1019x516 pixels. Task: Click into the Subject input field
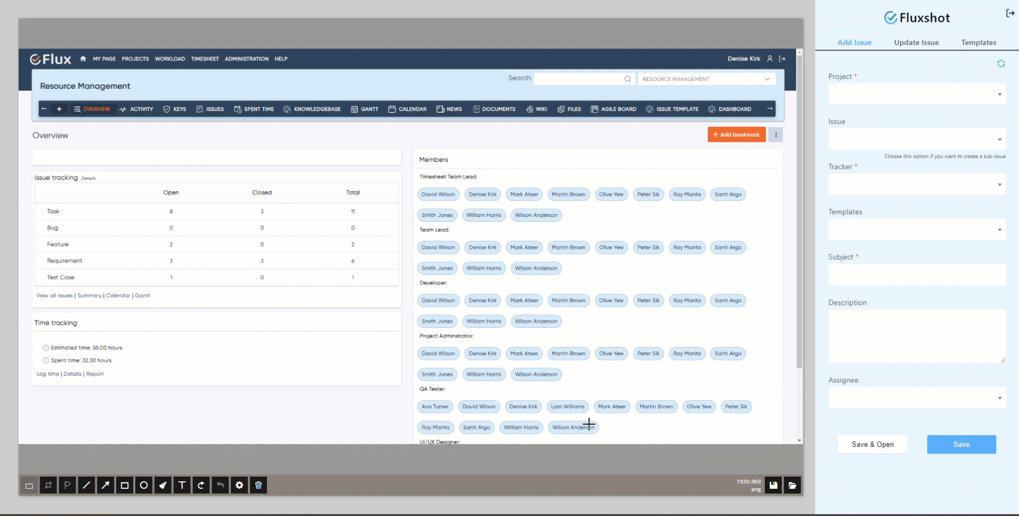(917, 275)
